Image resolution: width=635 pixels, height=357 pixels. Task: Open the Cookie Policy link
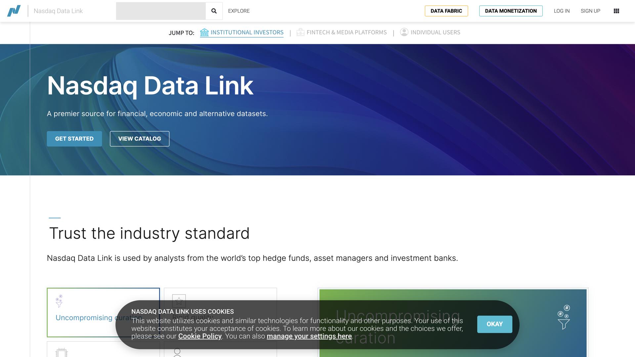[200, 336]
